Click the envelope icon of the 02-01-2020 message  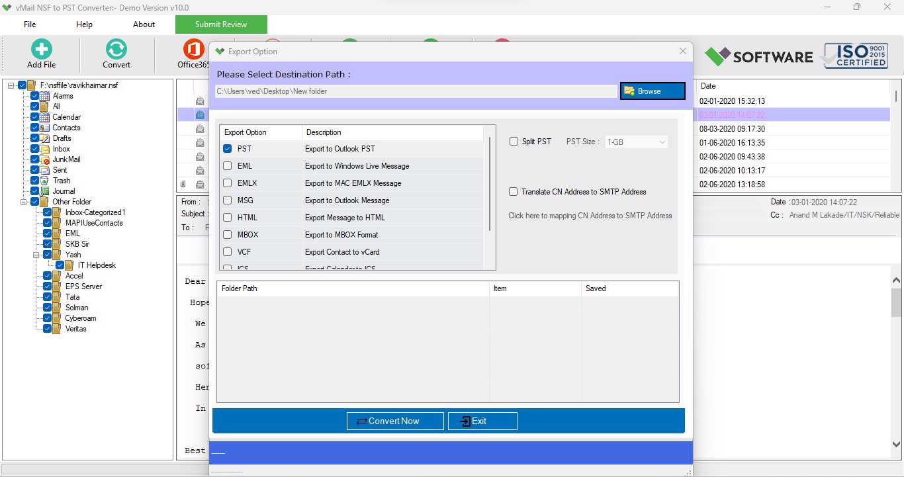[200, 101]
